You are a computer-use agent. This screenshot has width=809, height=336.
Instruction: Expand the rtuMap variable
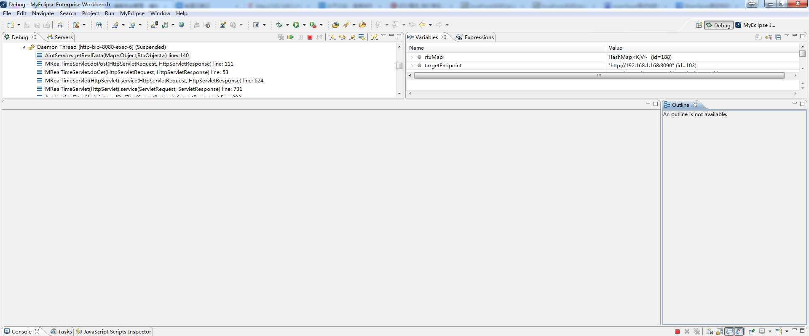[412, 57]
